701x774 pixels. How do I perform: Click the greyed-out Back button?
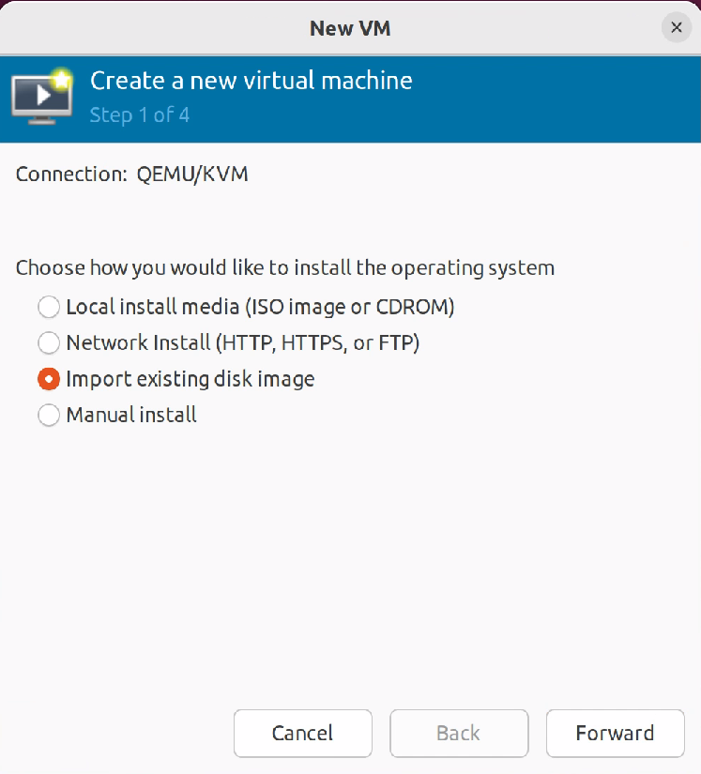(x=459, y=733)
